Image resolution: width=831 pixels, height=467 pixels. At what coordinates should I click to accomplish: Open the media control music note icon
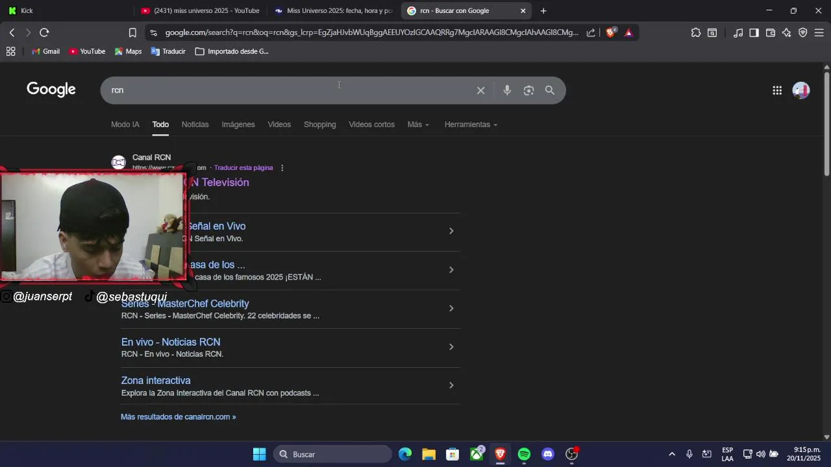coord(738,32)
